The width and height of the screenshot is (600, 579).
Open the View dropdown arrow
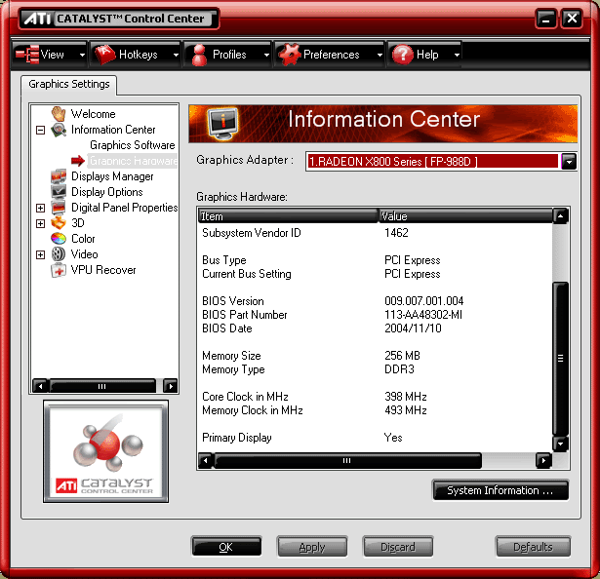point(82,55)
